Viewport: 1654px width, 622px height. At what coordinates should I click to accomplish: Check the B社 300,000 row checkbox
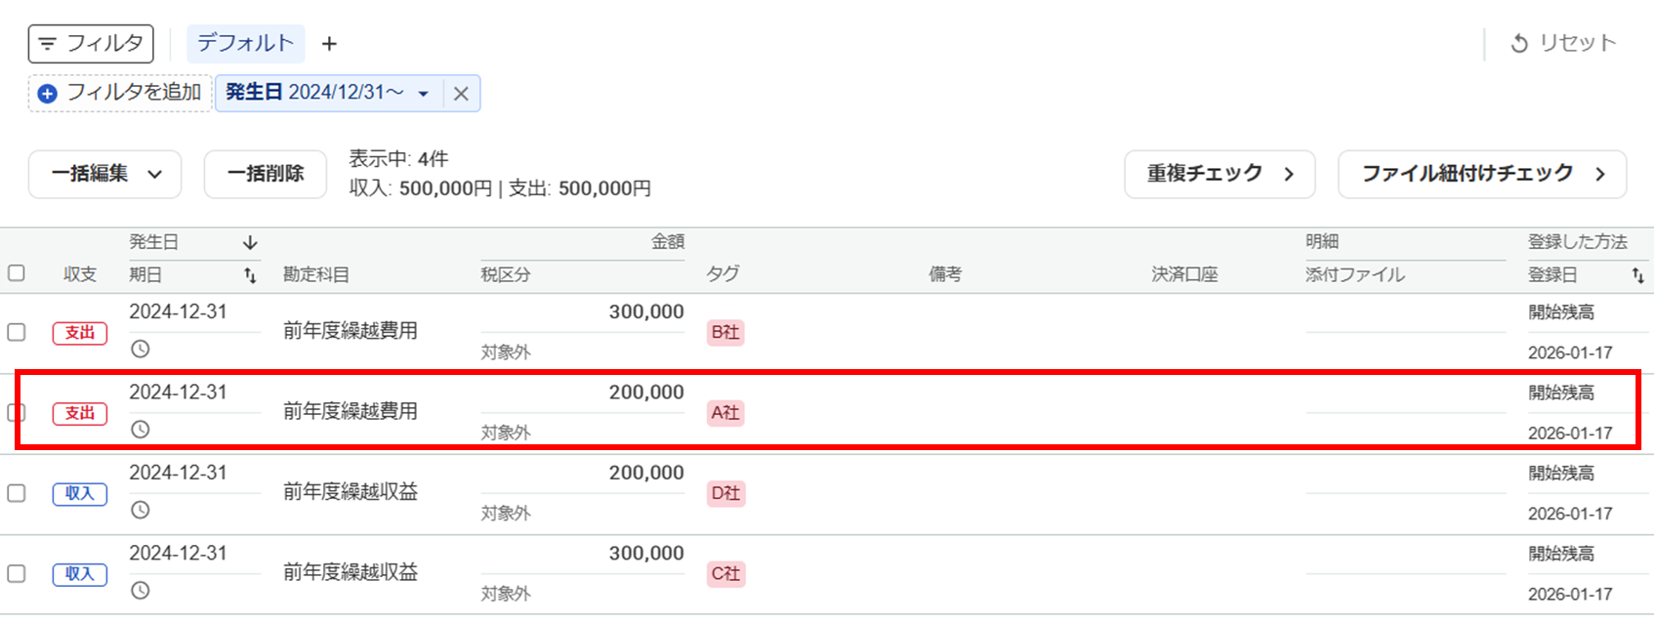click(17, 332)
